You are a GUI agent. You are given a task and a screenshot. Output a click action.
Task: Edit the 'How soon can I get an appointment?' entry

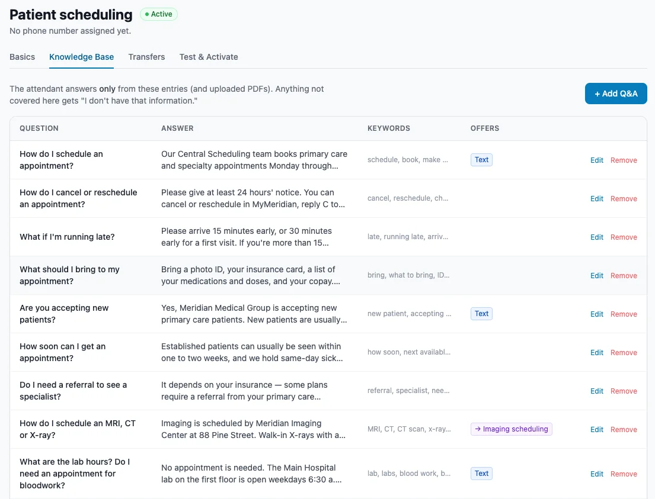(x=596, y=353)
